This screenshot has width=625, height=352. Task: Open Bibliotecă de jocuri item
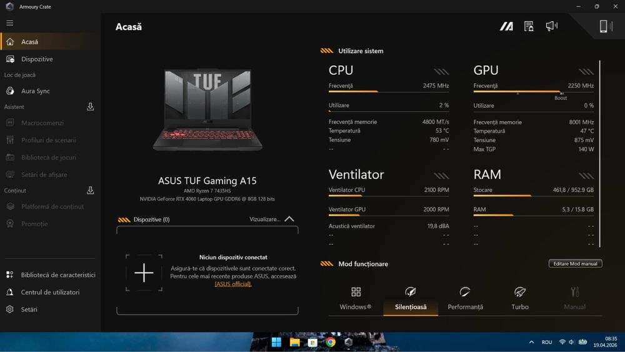coord(50,158)
